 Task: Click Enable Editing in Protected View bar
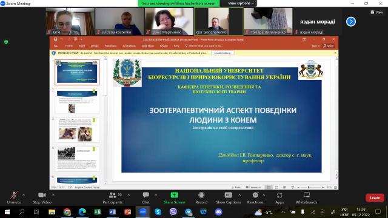222,53
